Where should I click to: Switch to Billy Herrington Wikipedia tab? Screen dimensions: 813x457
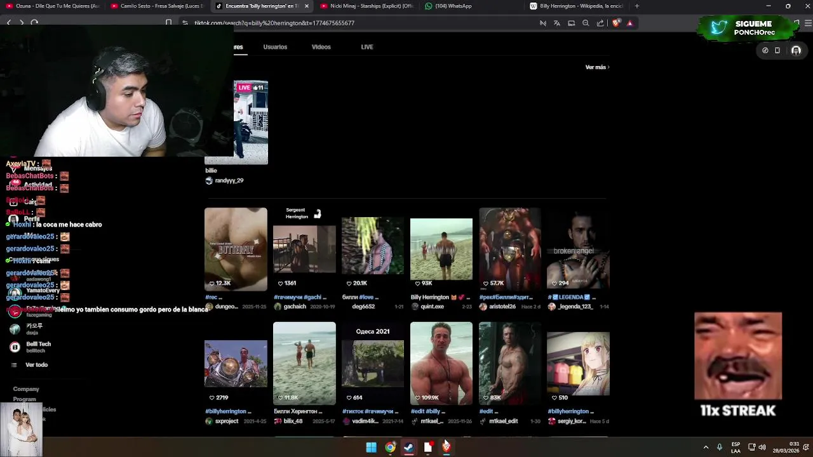tap(577, 6)
